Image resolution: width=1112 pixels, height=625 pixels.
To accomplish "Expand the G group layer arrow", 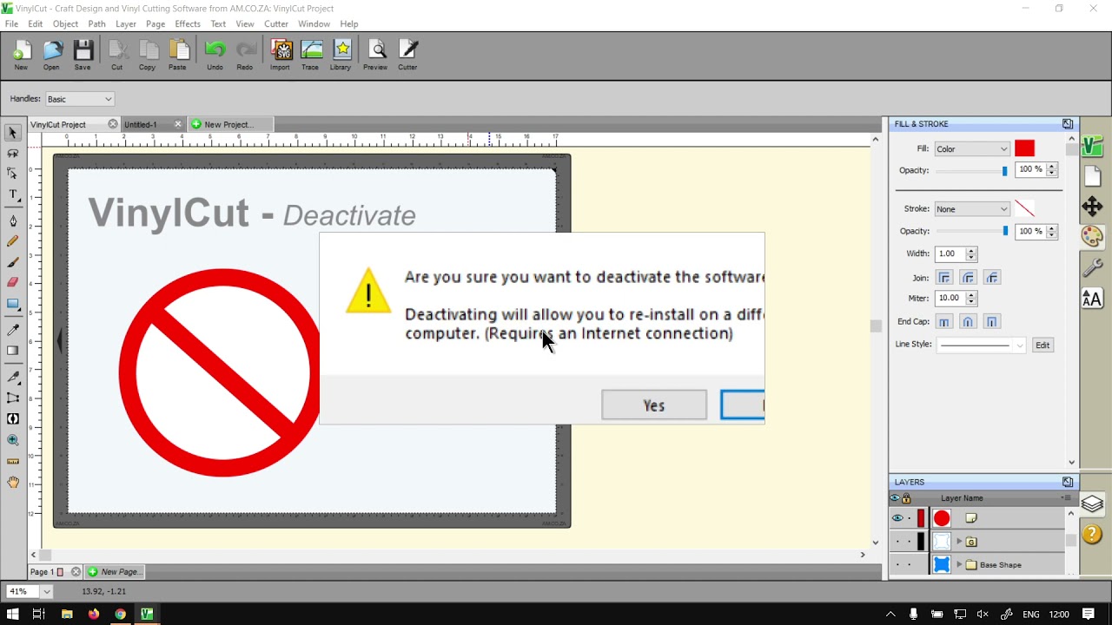I will coord(959,542).
